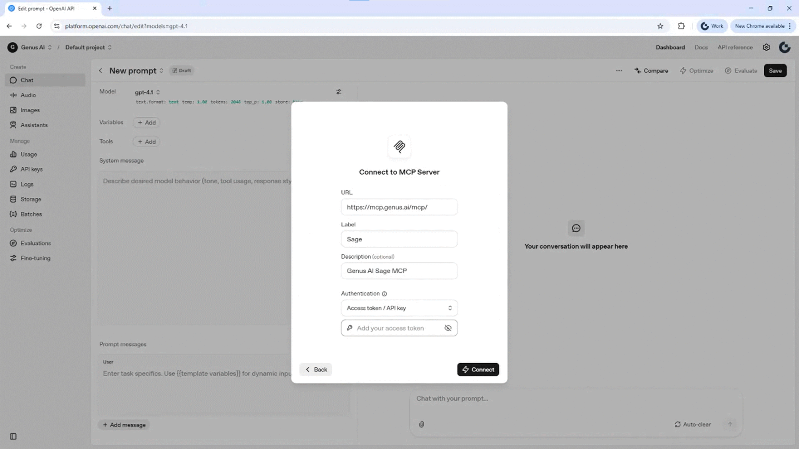Click the browser back arrow
The width and height of the screenshot is (799, 449).
(x=9, y=26)
